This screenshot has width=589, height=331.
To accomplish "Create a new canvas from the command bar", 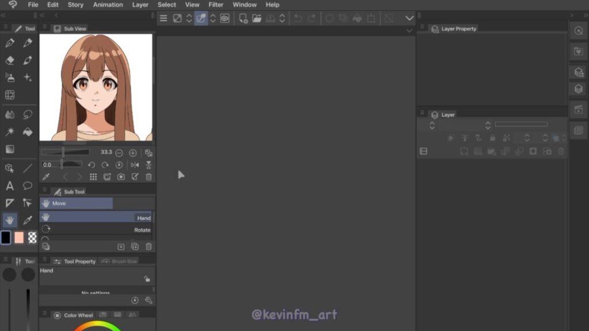I will (x=243, y=18).
